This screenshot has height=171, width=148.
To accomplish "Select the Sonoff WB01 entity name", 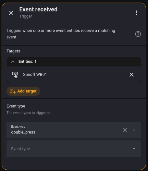I will tap(35, 75).
